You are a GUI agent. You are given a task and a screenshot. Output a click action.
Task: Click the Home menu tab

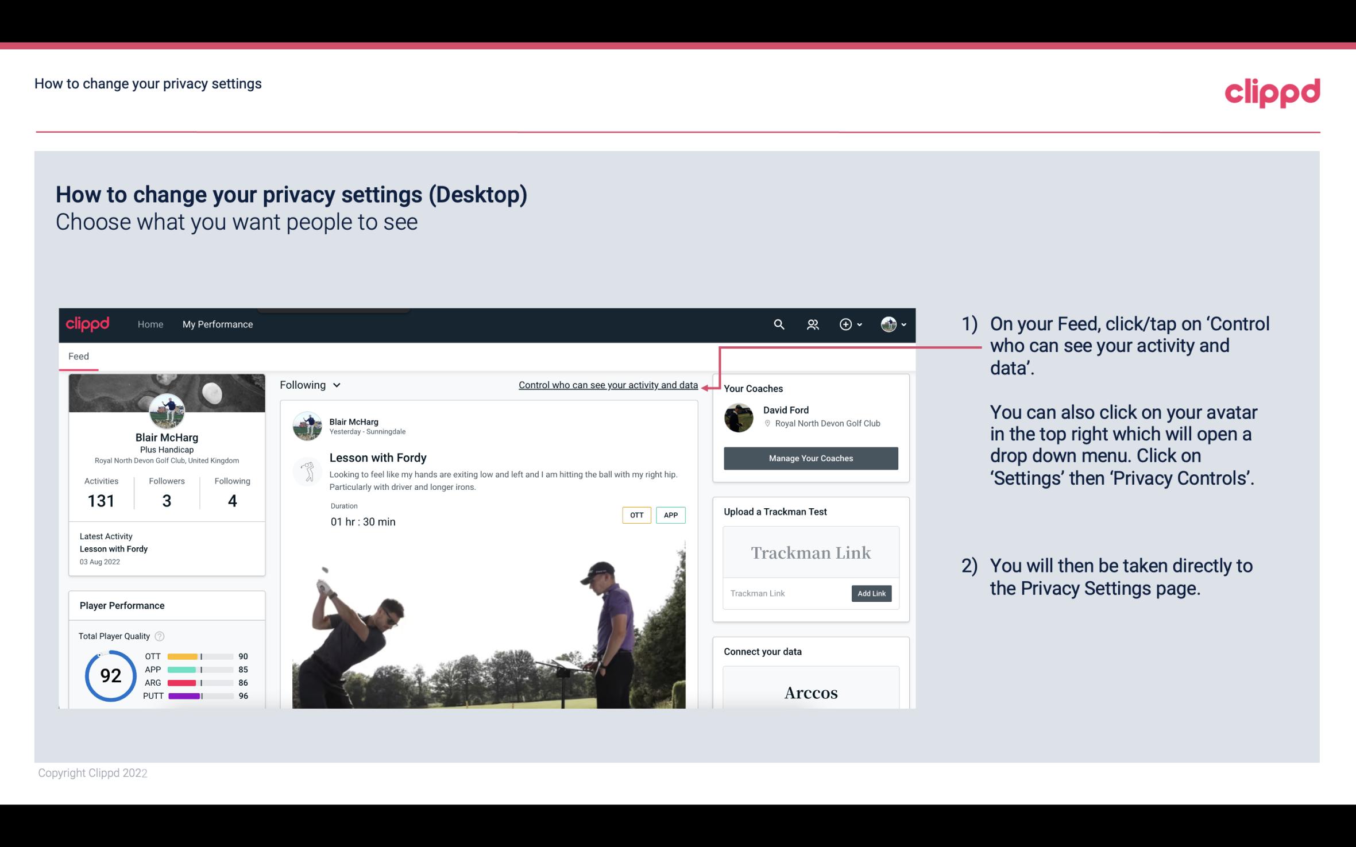[149, 324]
